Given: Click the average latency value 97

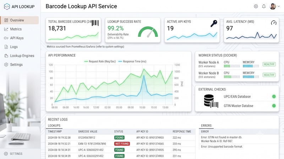Looking at the screenshot, I should (229, 28).
